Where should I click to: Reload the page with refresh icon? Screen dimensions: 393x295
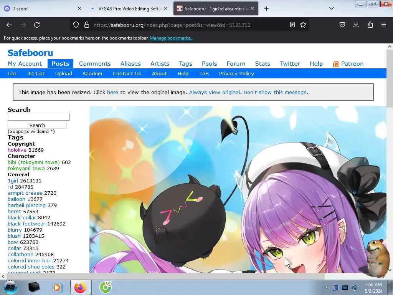[x=37, y=25]
